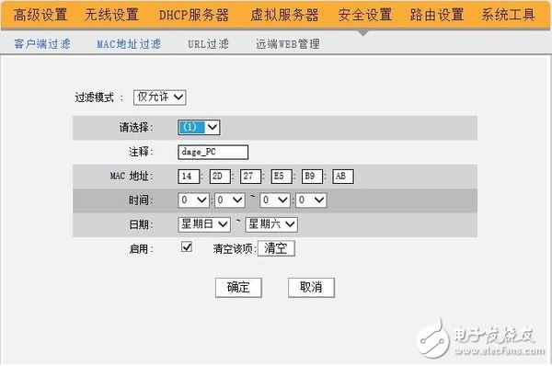Expand the 星期日 start day dropdown
Image resolution: width=552 pixels, height=366 pixels.
click(204, 224)
